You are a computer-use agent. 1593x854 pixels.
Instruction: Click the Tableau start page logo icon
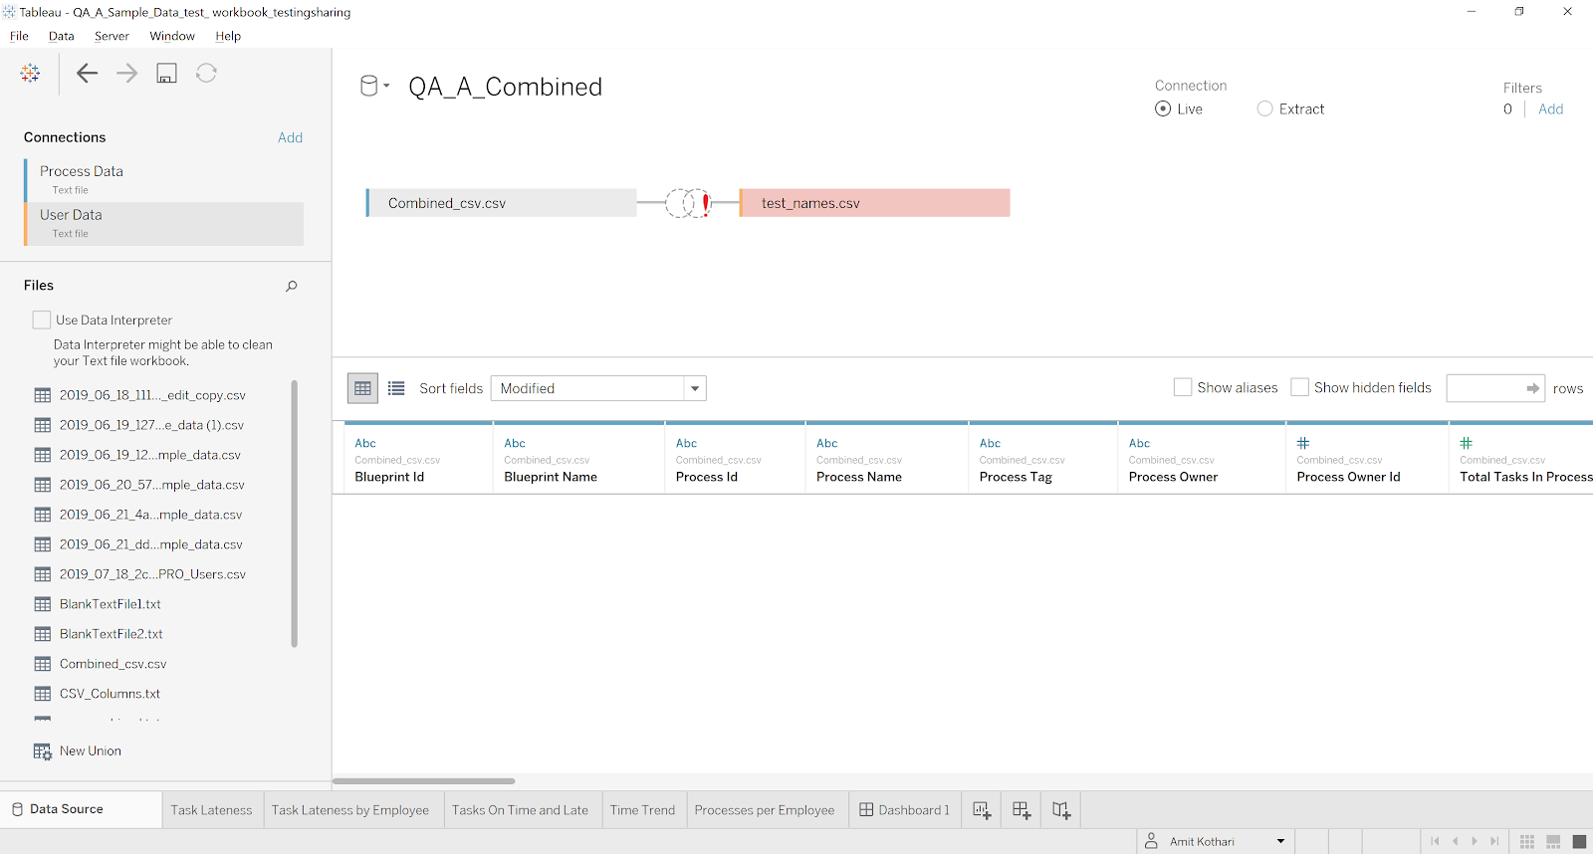tap(30, 73)
